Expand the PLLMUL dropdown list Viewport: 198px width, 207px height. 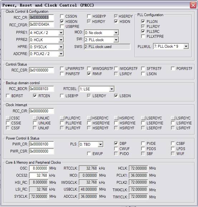[186, 46]
